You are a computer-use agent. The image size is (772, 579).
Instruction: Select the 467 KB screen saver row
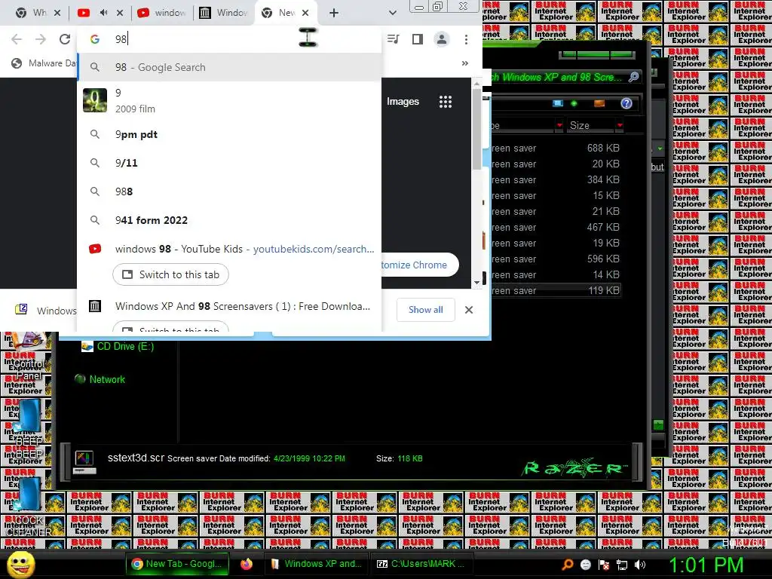coord(556,227)
